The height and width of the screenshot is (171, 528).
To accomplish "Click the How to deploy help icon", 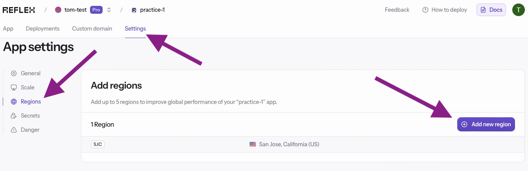I will point(425,10).
